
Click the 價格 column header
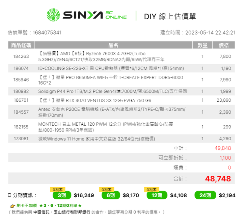224,45
